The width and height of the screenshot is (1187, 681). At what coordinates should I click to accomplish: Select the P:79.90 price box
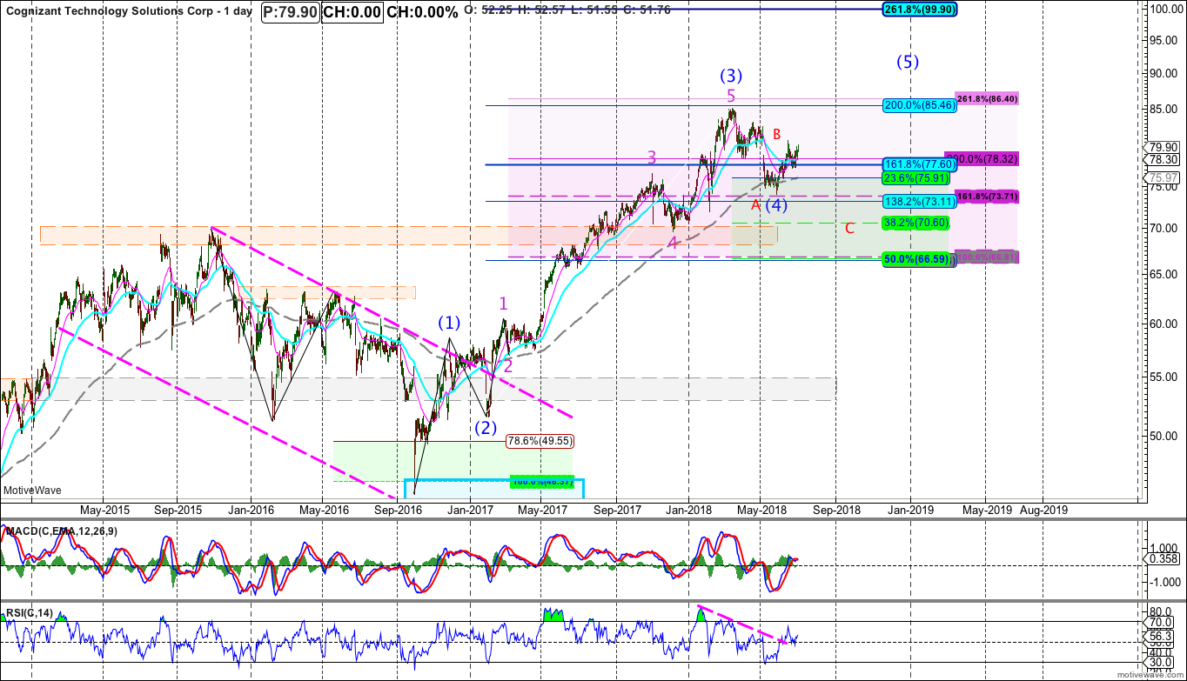pyautogui.click(x=291, y=12)
